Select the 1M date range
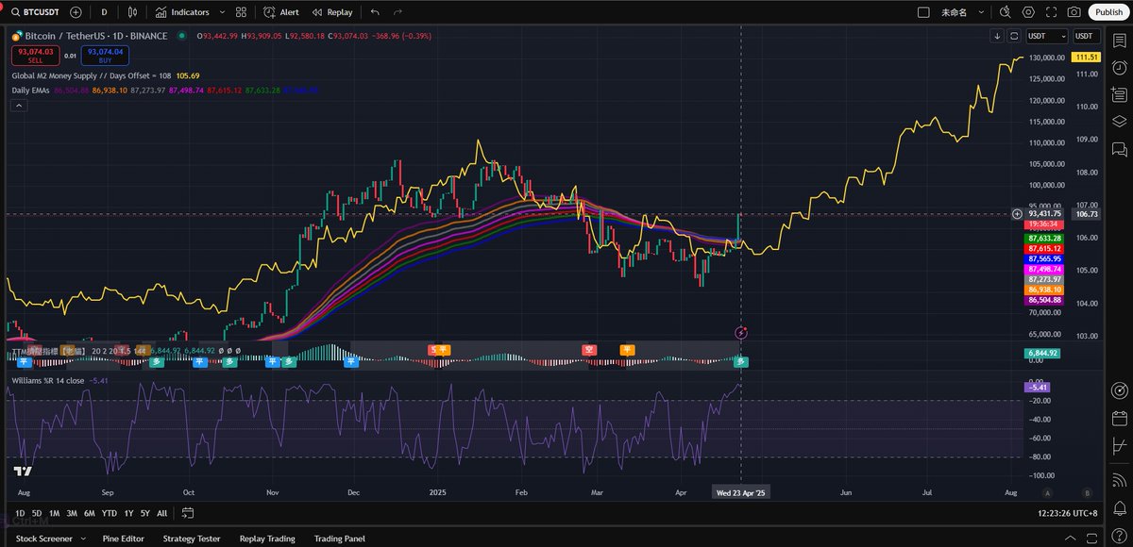1133x547 pixels. pos(54,513)
